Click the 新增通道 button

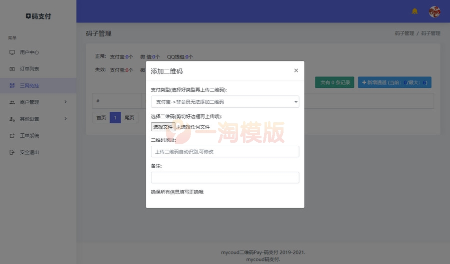[394, 82]
